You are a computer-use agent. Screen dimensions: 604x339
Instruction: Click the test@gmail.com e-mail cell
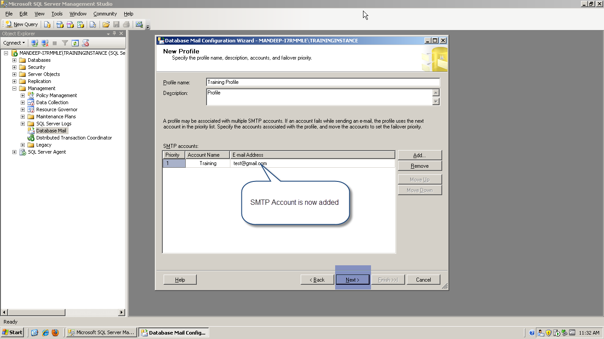(x=313, y=163)
